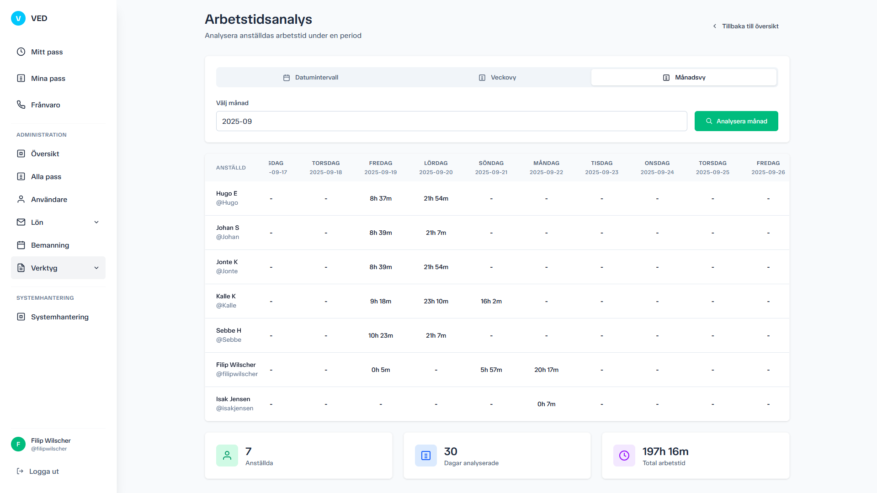Log out using Logga ut

pyautogui.click(x=38, y=471)
